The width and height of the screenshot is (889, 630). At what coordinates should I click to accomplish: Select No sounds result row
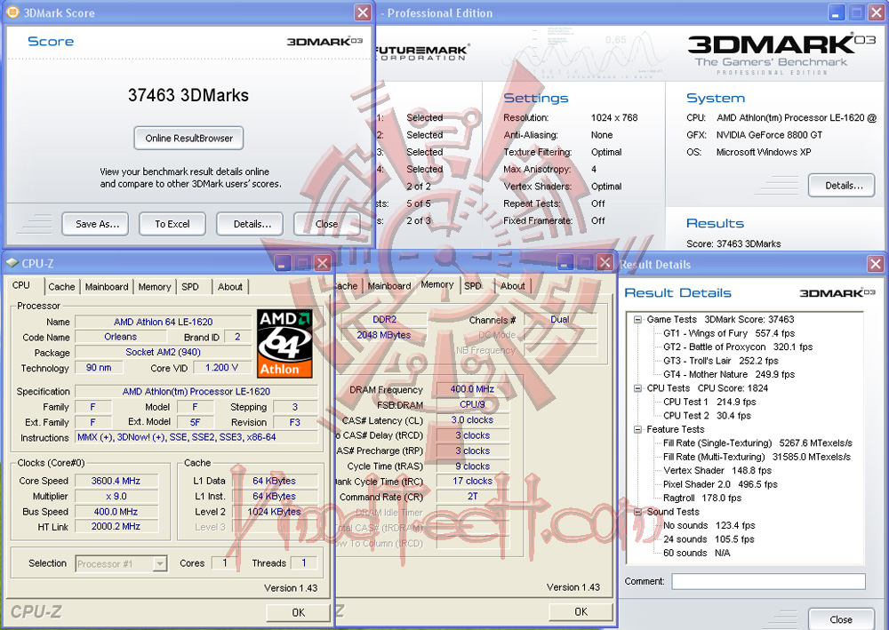(x=709, y=525)
